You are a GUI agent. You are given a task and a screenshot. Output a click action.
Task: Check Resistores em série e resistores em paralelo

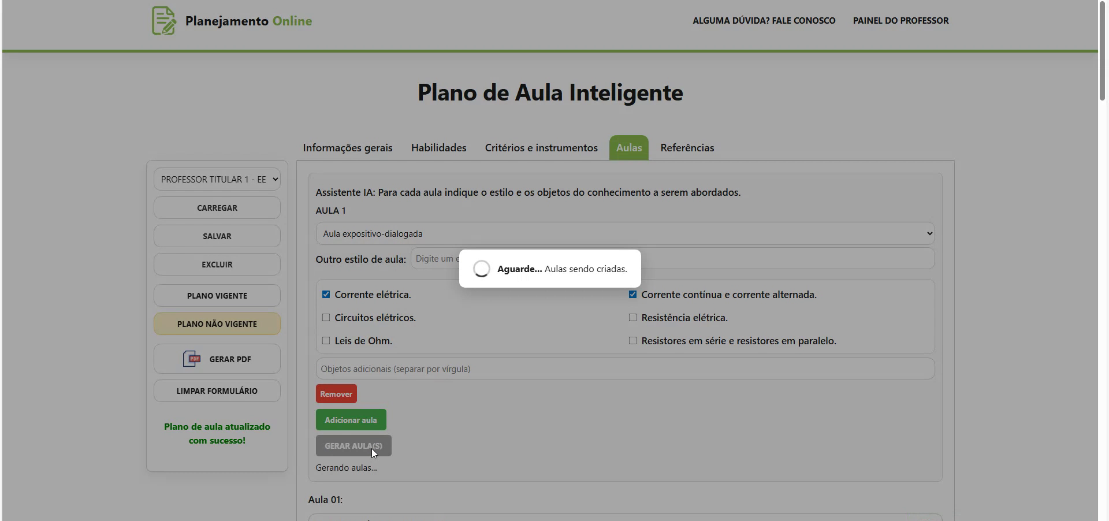pyautogui.click(x=632, y=341)
